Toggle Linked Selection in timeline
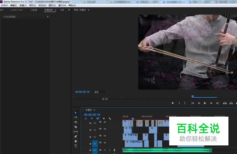This screenshot has height=154, width=237. [98, 119]
